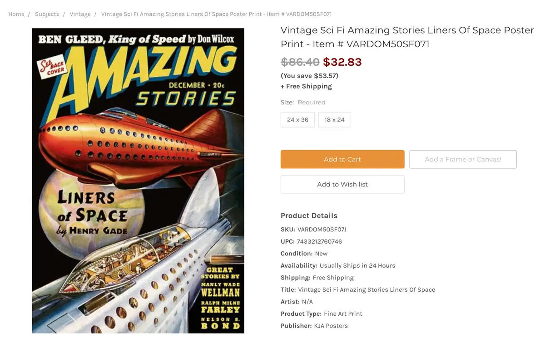This screenshot has width=545, height=338.
Task: Click the publisher name KJA Posters
Action: 331,326
